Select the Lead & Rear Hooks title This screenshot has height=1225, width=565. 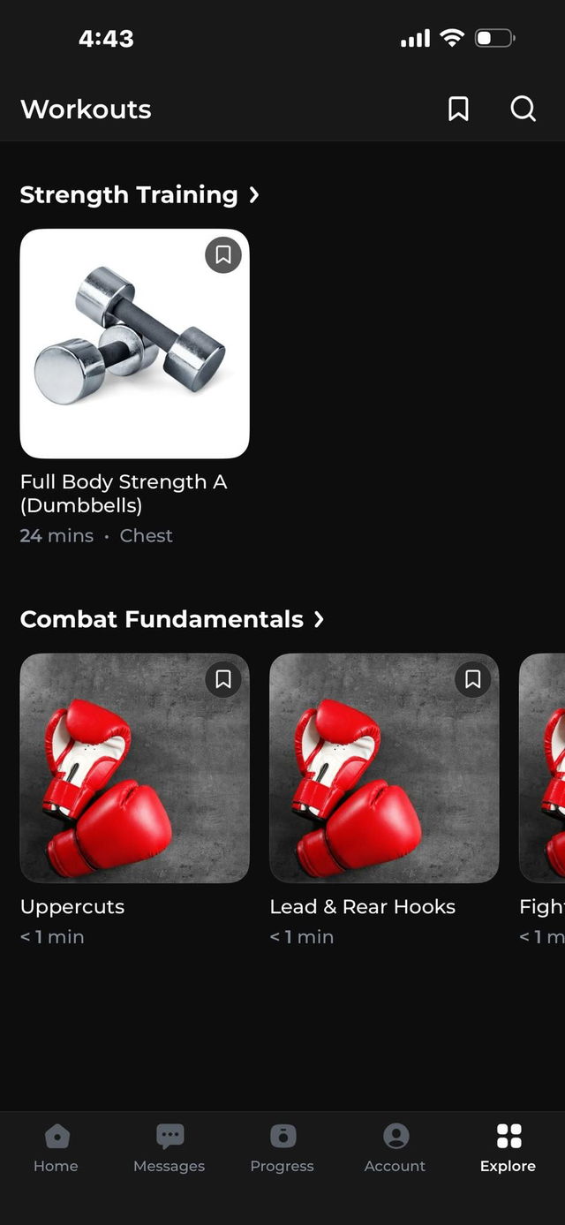click(363, 907)
